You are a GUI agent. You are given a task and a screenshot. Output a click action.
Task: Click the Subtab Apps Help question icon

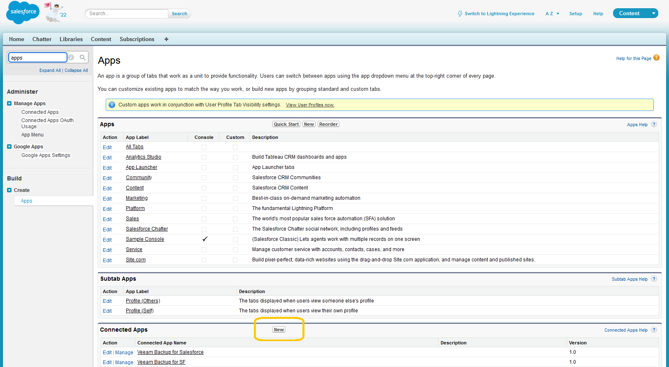click(654, 279)
